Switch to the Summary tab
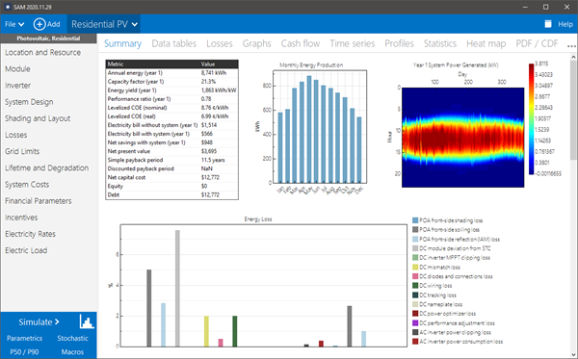 coord(122,43)
